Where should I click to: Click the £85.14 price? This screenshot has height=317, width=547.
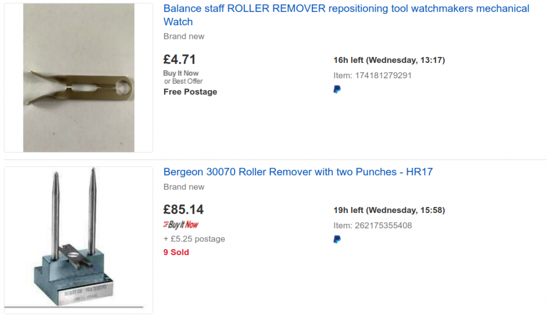pos(183,210)
